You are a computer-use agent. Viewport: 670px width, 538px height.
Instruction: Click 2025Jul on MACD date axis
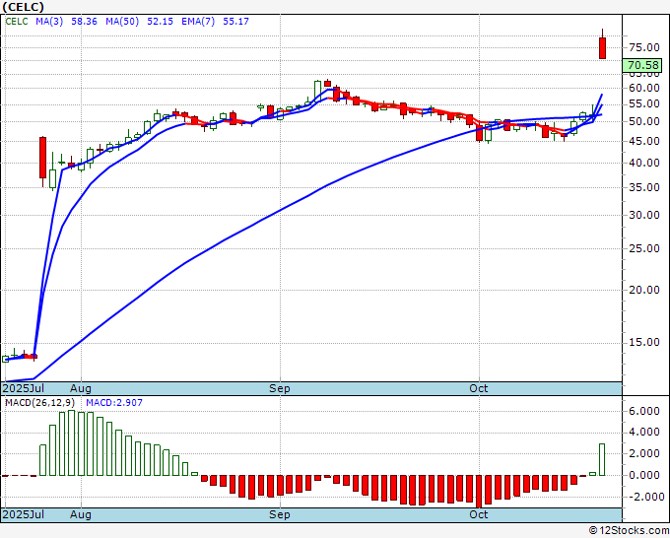coord(24,514)
